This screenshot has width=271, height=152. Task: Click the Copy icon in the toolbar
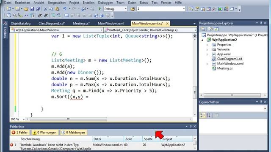[x=51, y=9]
